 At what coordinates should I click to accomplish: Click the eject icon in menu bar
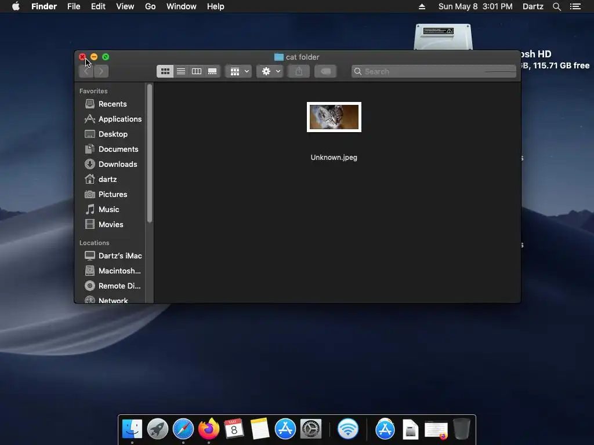click(x=422, y=6)
